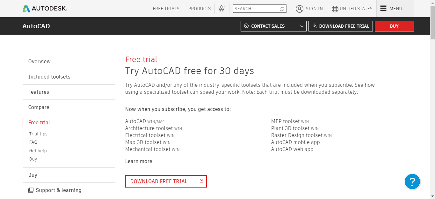The width and height of the screenshot is (435, 199).
Task: Click the United States globe icon
Action: 335,9
